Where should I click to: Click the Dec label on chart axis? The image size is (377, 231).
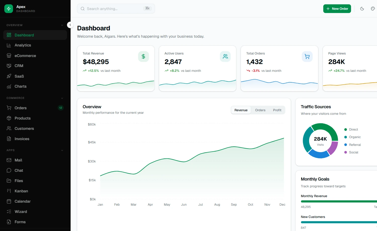coord(282,205)
